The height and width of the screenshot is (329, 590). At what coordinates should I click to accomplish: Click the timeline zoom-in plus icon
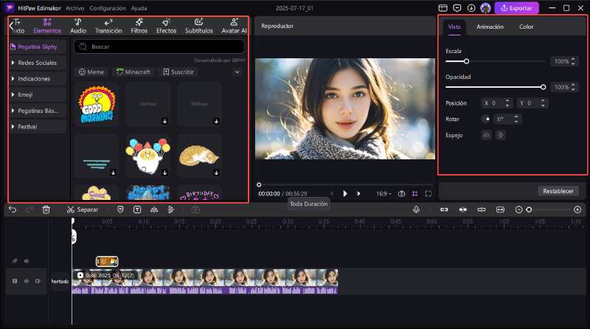click(577, 209)
